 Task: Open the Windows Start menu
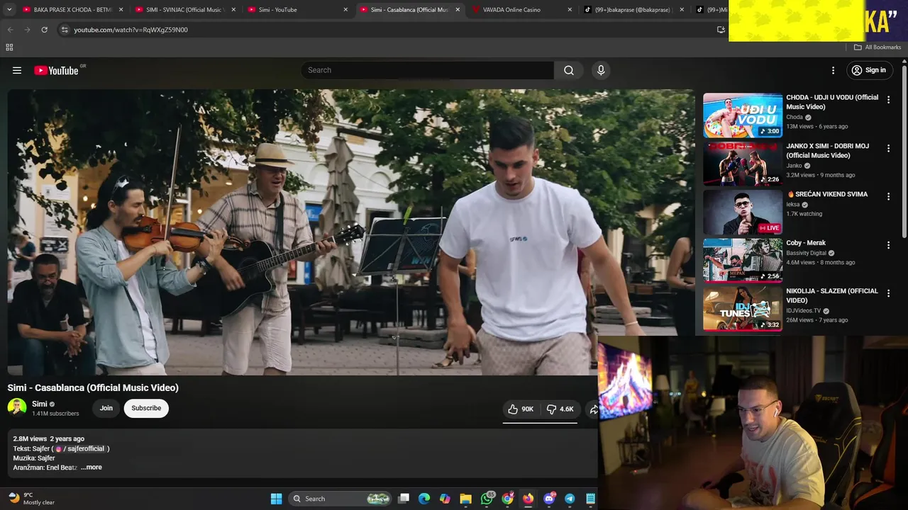(x=276, y=499)
